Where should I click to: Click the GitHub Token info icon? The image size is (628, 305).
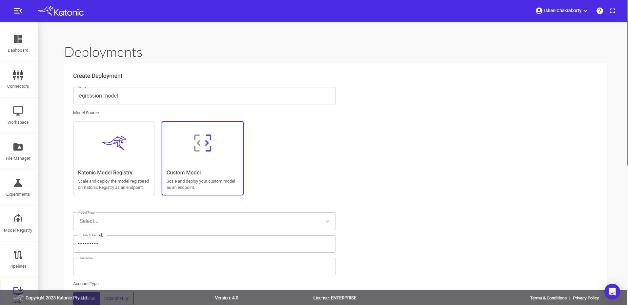point(101,235)
